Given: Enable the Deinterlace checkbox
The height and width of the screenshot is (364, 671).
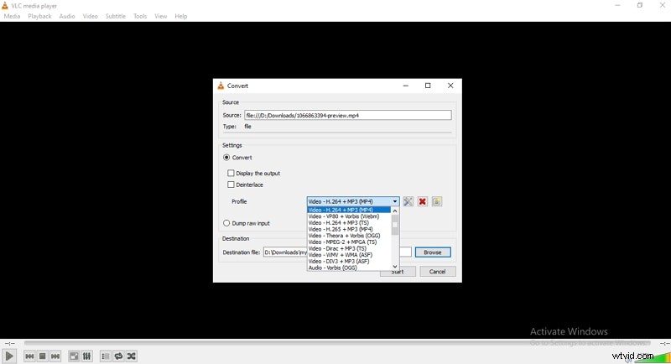Looking at the screenshot, I should (x=231, y=185).
